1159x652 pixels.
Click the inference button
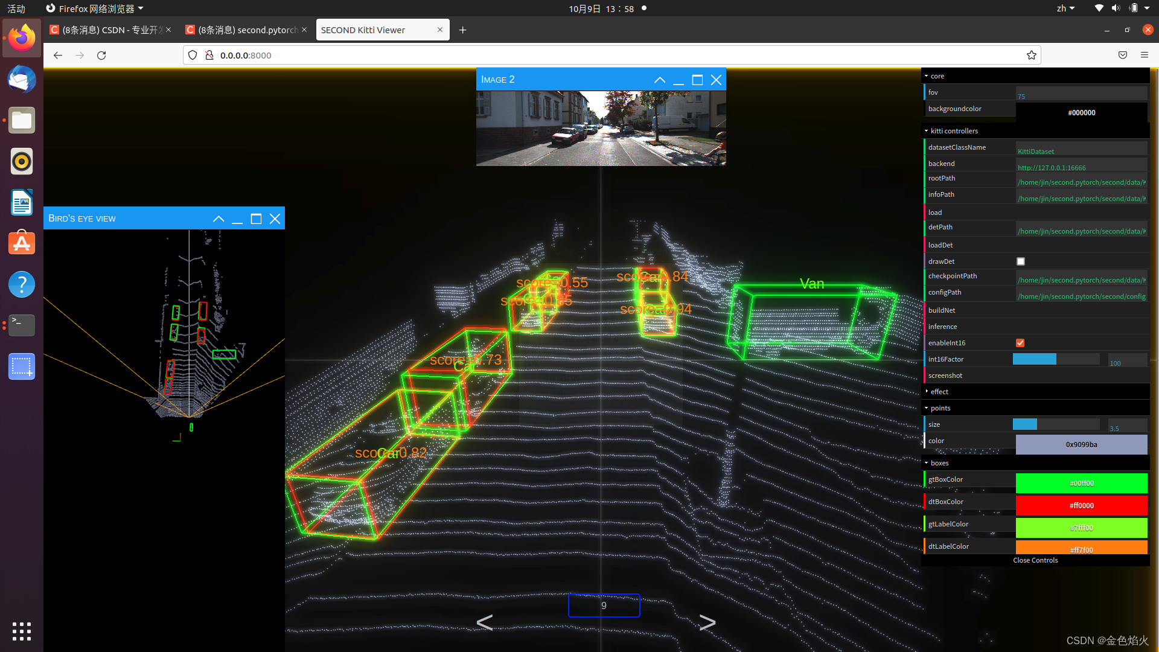click(x=942, y=327)
